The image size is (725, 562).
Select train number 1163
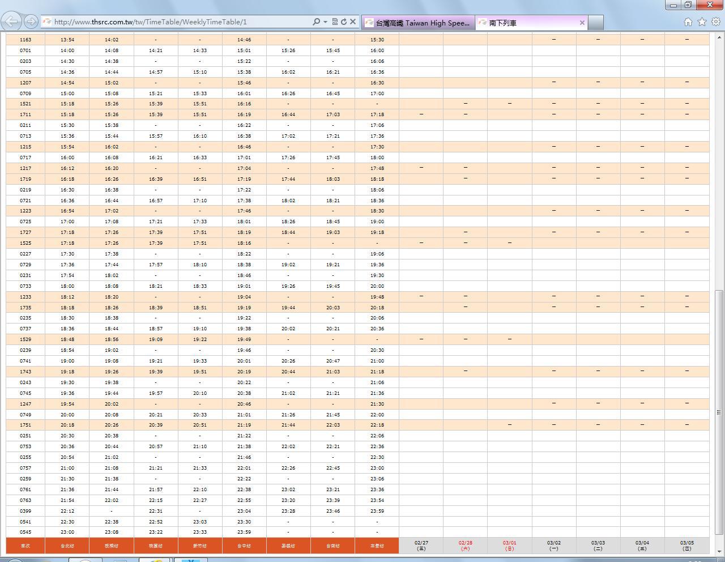pyautogui.click(x=25, y=40)
